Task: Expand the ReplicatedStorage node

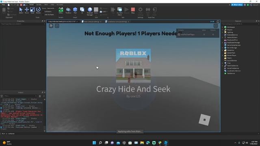Action: [x=223, y=43]
